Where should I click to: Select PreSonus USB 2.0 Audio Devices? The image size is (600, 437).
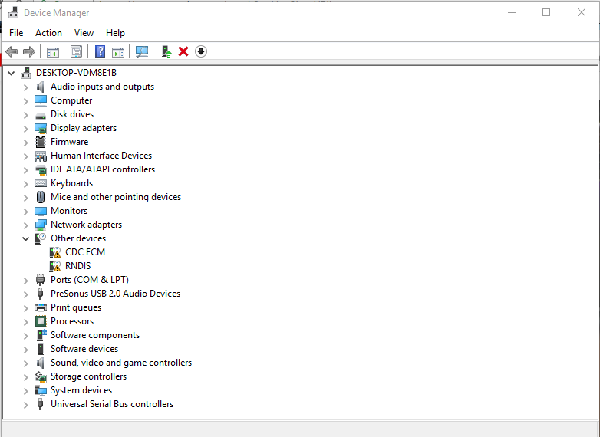click(x=115, y=294)
